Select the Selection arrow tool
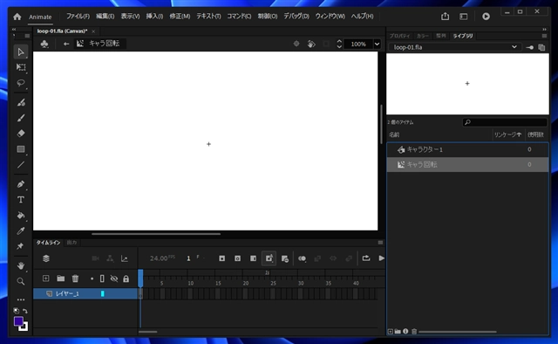 point(21,52)
